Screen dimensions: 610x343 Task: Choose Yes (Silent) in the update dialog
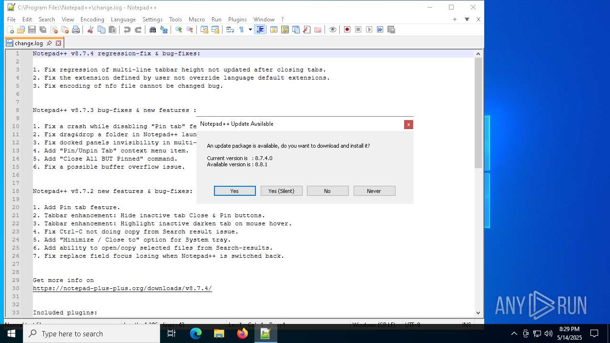tap(281, 191)
